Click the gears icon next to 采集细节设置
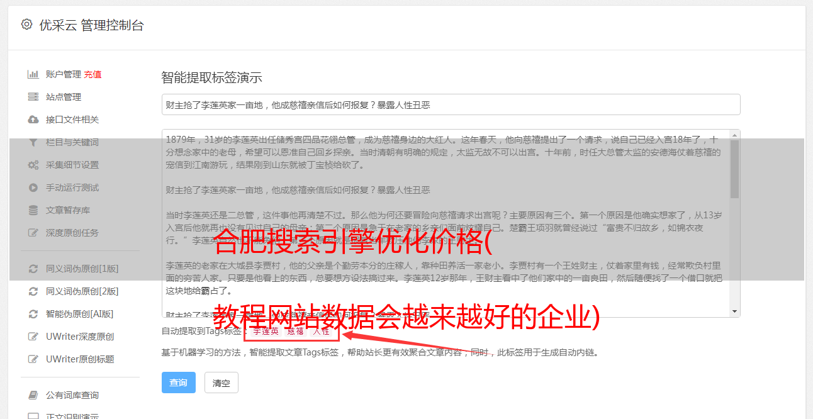 pyautogui.click(x=33, y=165)
